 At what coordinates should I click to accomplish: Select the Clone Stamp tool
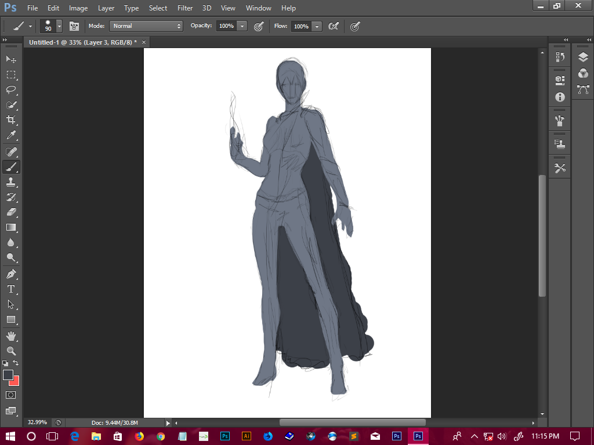coord(11,181)
